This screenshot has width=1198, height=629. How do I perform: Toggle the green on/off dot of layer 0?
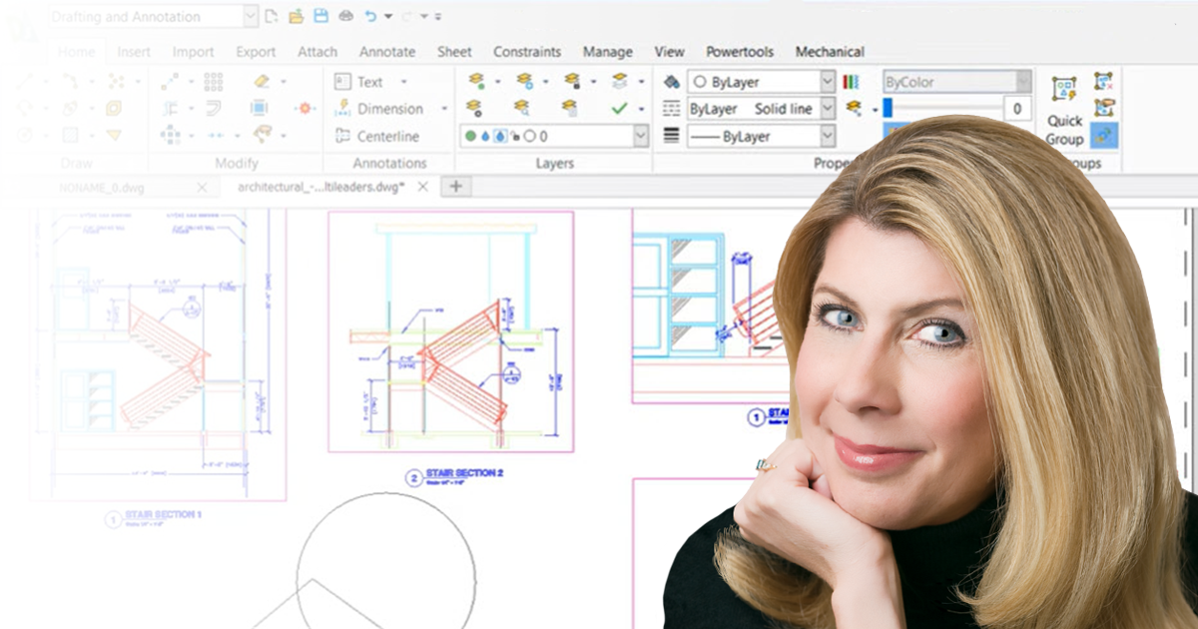pos(470,136)
